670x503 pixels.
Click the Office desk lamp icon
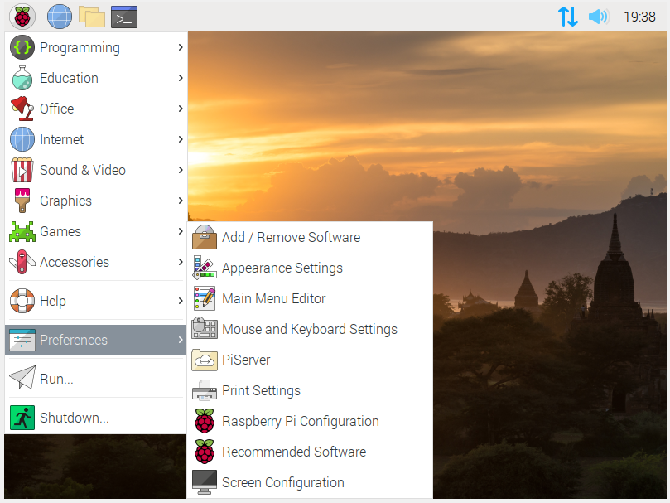tap(22, 109)
